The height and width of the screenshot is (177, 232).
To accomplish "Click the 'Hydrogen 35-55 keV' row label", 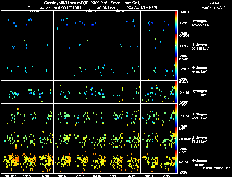I will click(x=199, y=93).
